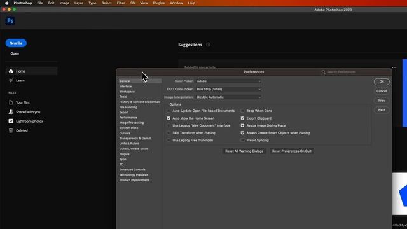Open the Photoshop application menu
Viewport: 407px width, 229px height.
click(x=23, y=3)
